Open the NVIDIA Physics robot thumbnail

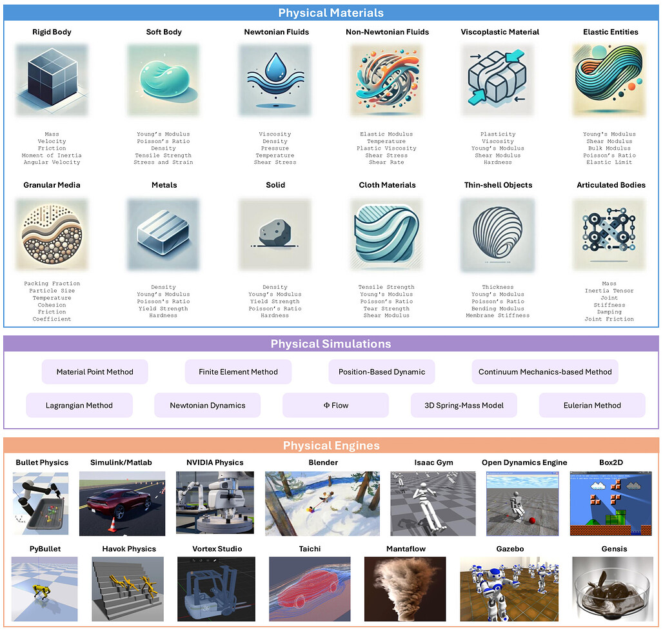pyautogui.click(x=215, y=502)
